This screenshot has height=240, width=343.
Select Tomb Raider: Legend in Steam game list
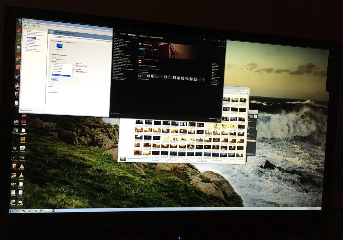pos(118,73)
